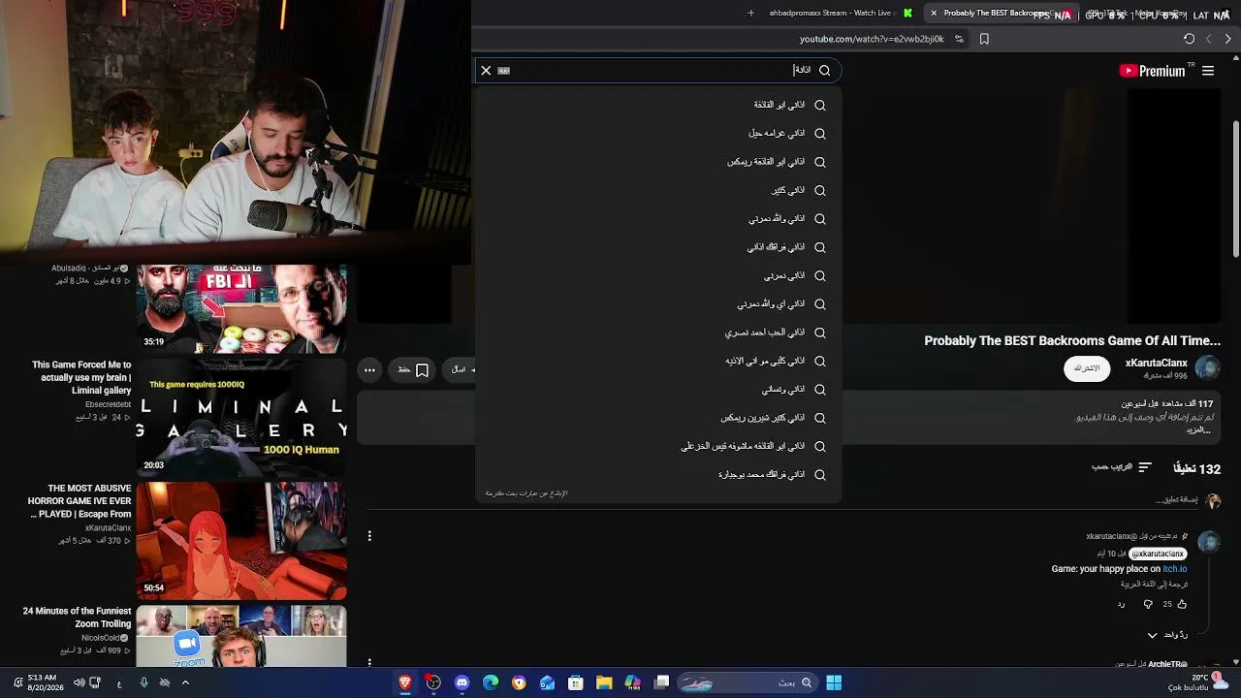Viewport: 1241px width, 698px height.
Task: Click the @xkarutaclanx author badge
Action: click(x=1158, y=554)
